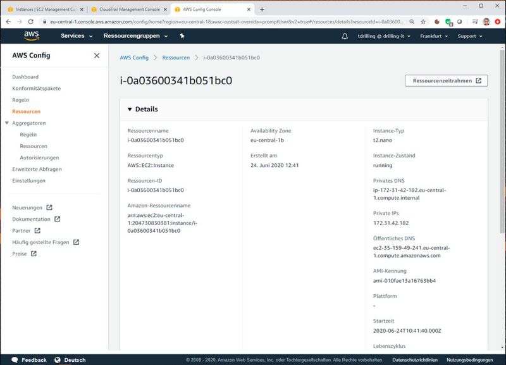Click external link icon next to Dokumentation
Image resolution: width=506 pixels, height=365 pixels.
[58, 219]
